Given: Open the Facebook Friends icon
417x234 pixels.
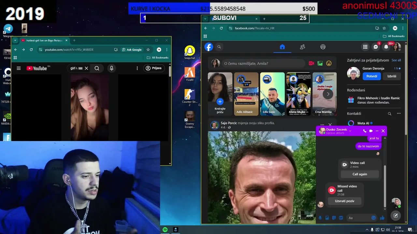Looking at the screenshot, I should tap(302, 47).
